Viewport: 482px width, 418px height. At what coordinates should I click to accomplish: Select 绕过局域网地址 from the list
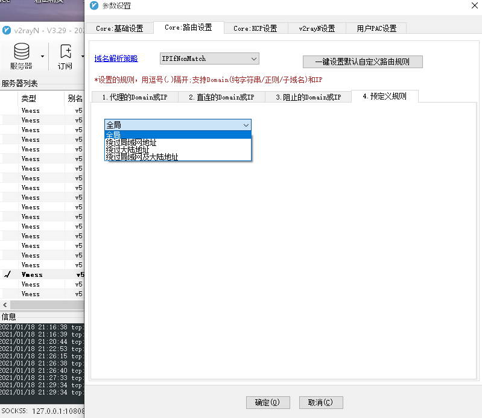pyautogui.click(x=132, y=142)
